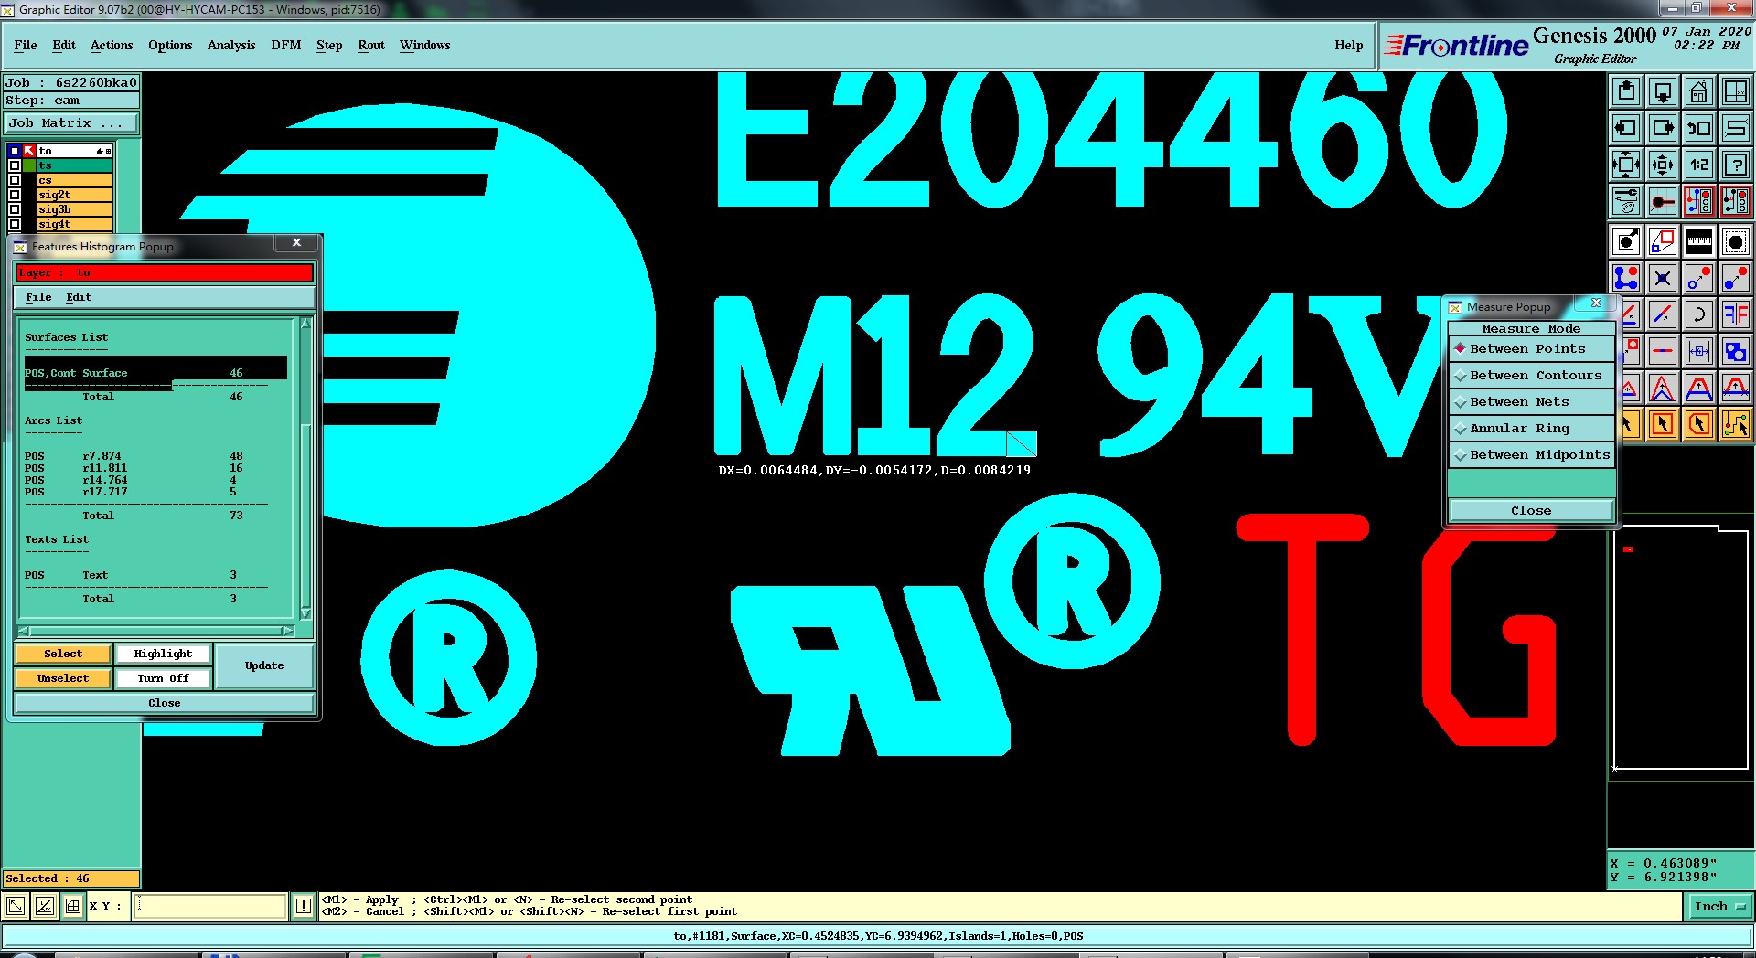Click the black X with blue dot icon
1756x958 pixels.
pyautogui.click(x=1663, y=278)
